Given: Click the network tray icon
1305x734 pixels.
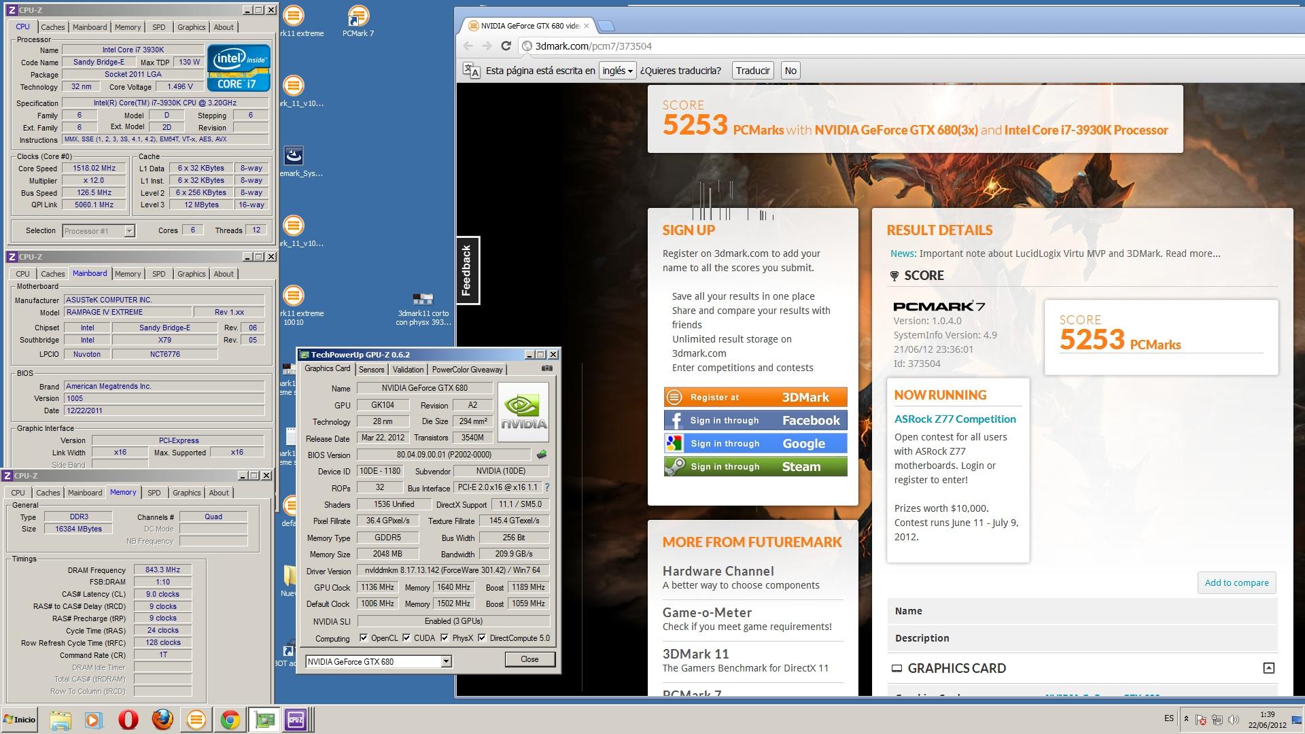Looking at the screenshot, I should coord(1217,720).
